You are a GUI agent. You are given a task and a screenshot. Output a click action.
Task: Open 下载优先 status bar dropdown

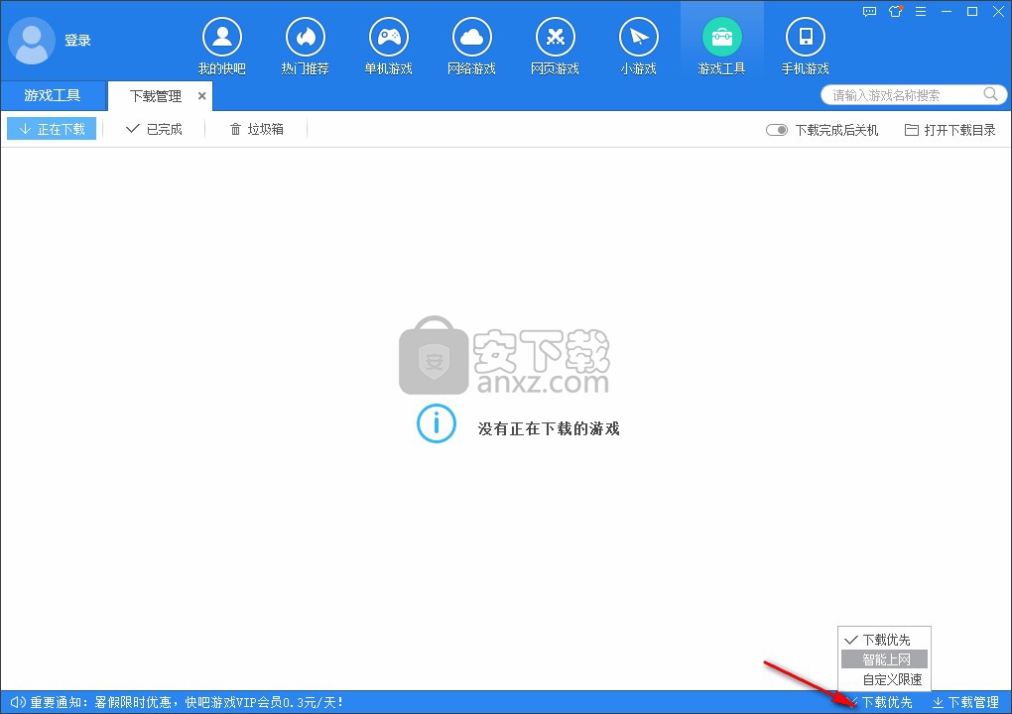(x=882, y=702)
